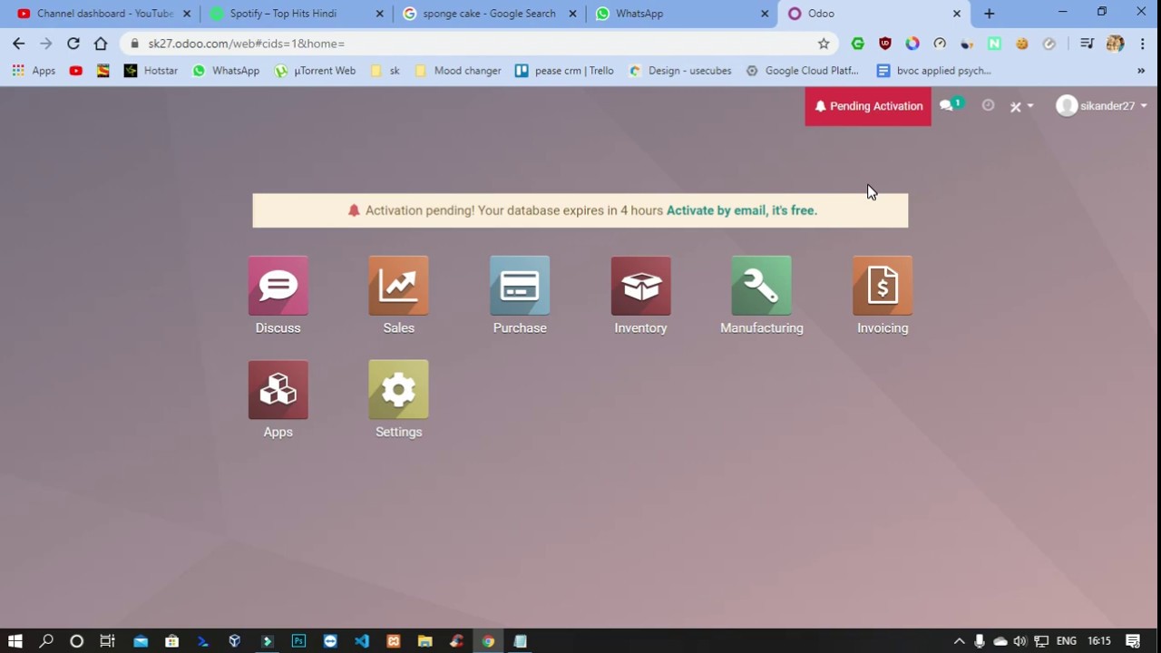
Task: Click the Pending Activation button
Action: (868, 106)
